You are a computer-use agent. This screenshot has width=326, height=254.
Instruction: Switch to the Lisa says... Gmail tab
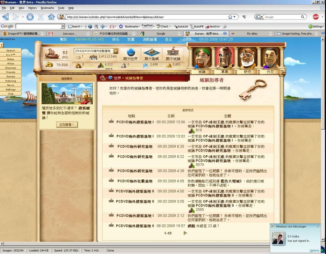[69, 34]
